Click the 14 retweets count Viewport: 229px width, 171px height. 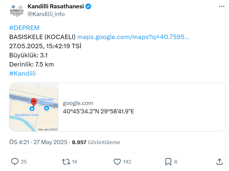(x=74, y=162)
